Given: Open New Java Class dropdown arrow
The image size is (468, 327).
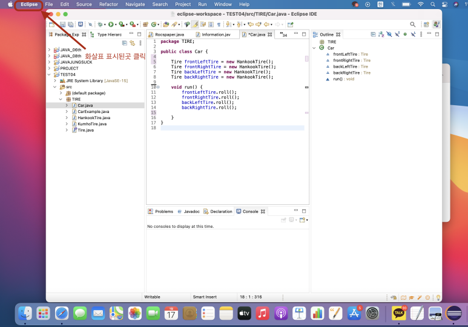Looking at the screenshot, I should click(x=159, y=25).
